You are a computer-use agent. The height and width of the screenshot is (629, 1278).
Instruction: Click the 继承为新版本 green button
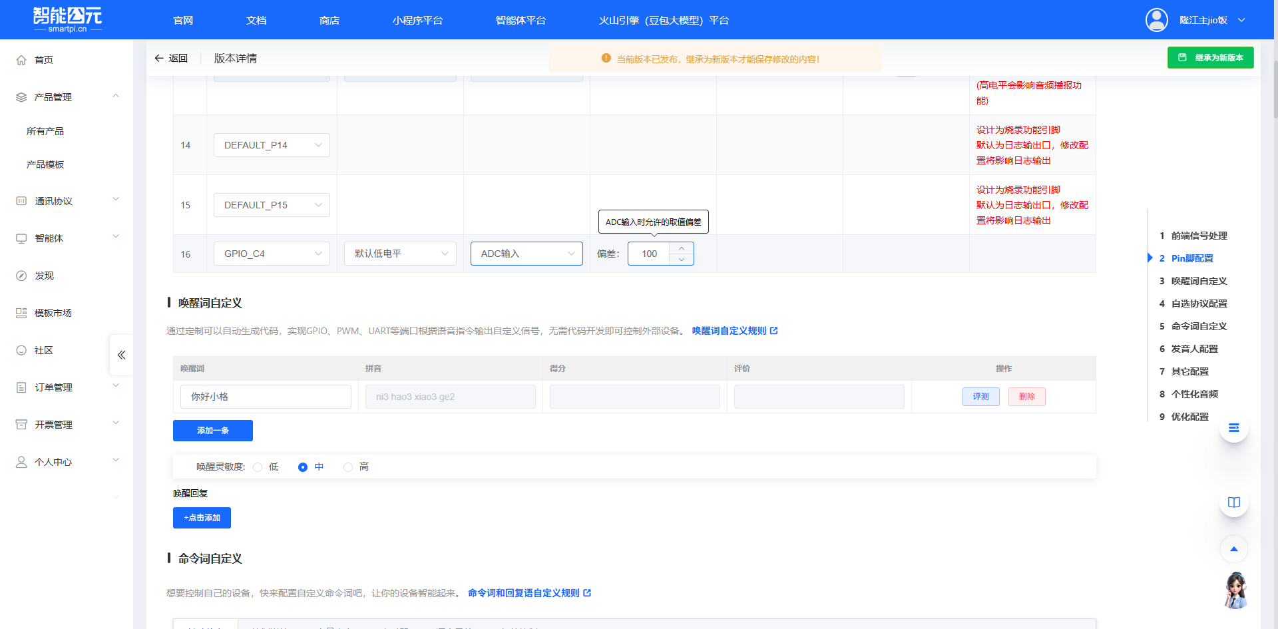[1210, 57]
